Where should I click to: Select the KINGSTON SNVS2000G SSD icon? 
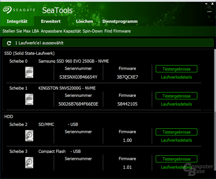[x=29, y=100]
